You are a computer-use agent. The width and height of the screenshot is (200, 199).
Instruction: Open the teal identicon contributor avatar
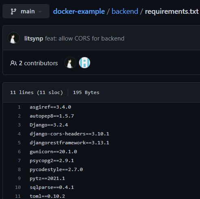[84, 62]
